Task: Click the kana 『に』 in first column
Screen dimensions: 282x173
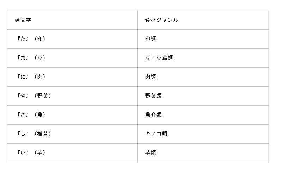Action: [x=23, y=77]
